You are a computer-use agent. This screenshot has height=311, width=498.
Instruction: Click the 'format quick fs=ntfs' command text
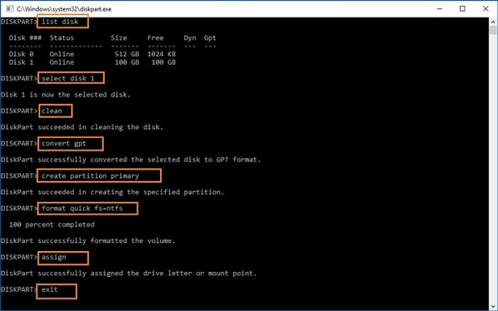click(x=83, y=208)
